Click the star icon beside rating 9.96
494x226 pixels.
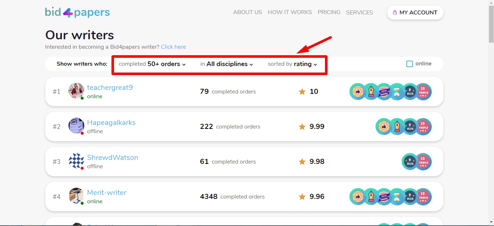[302, 196]
